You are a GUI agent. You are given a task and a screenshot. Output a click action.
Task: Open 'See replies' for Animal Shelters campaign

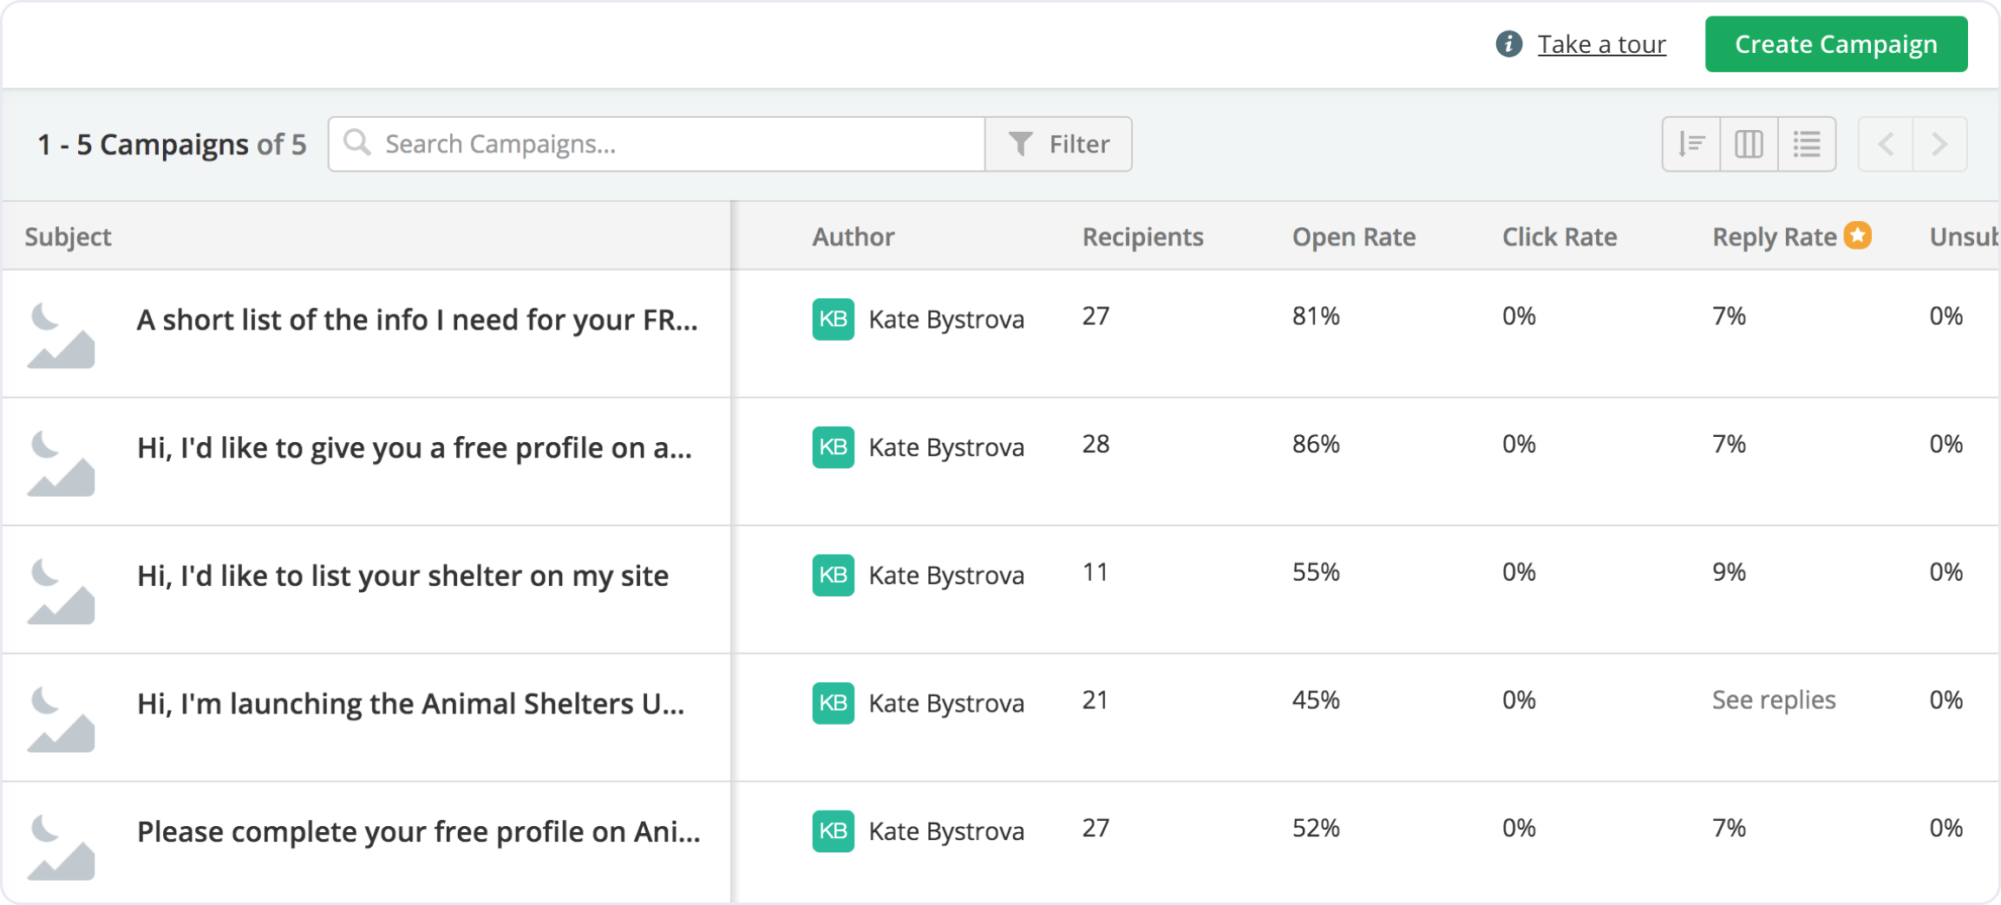[1773, 700]
